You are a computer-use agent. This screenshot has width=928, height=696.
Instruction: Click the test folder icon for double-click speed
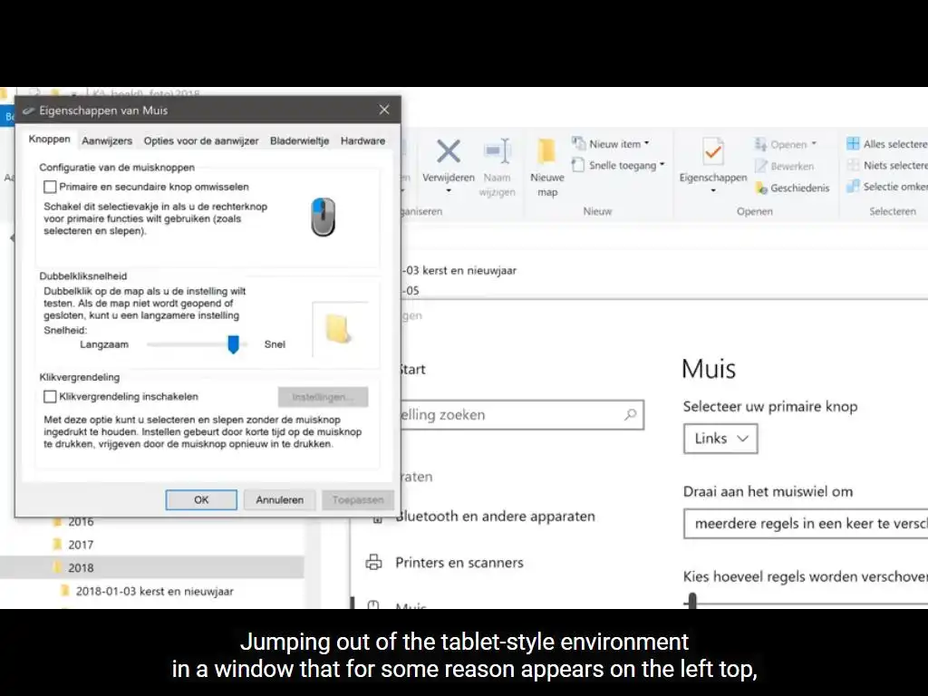[x=338, y=329]
